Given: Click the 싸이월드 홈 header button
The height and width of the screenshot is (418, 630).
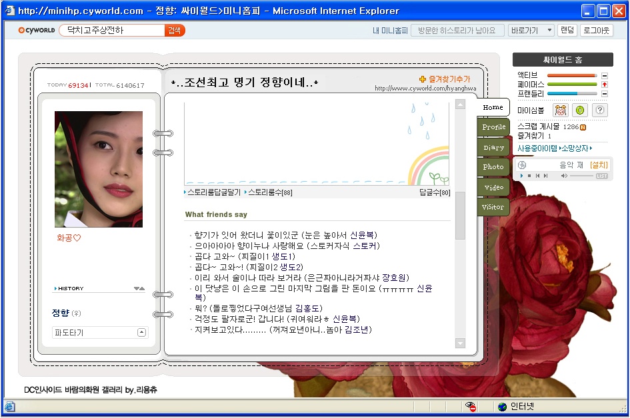Looking at the screenshot, I should tap(563, 60).
